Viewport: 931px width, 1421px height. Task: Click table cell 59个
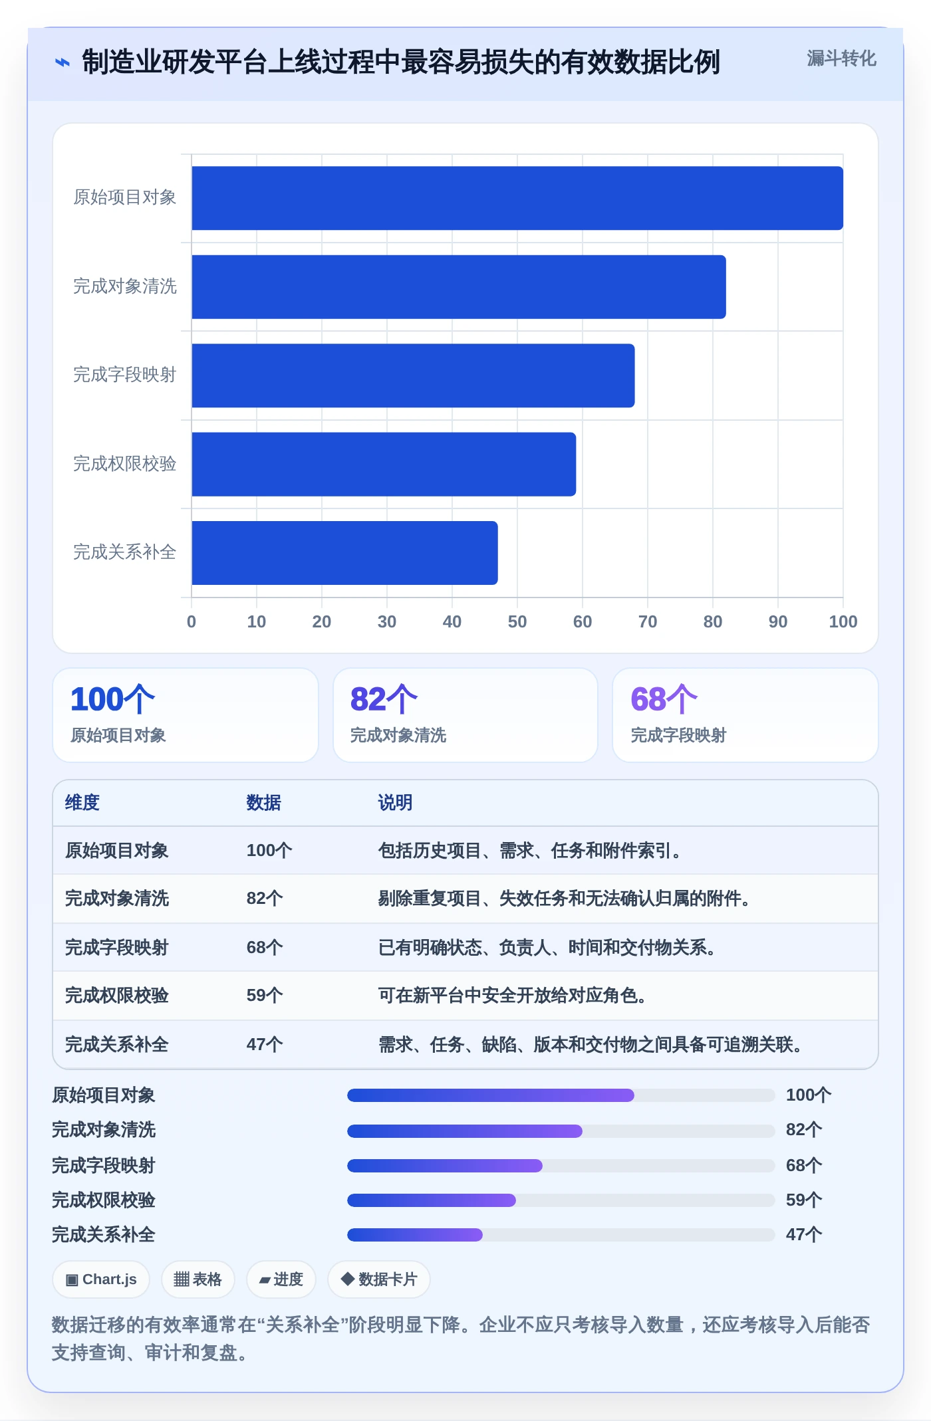coord(265,996)
